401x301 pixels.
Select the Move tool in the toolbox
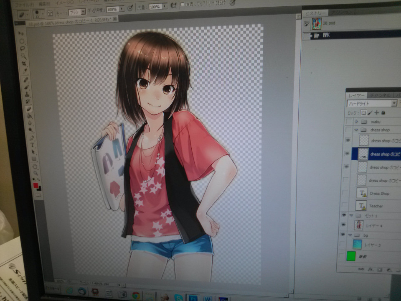pyautogui.click(x=21, y=33)
